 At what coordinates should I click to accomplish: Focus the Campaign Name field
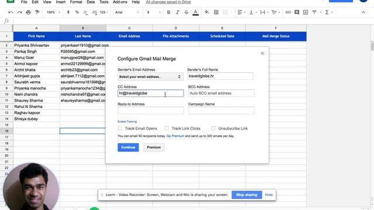click(221, 110)
